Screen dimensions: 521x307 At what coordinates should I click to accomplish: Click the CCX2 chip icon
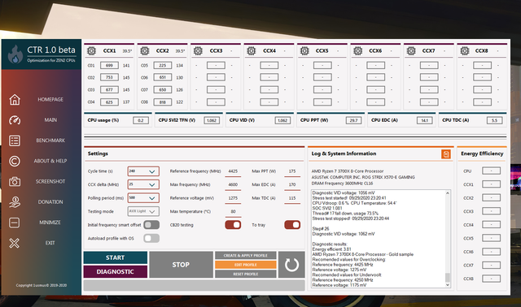click(145, 50)
